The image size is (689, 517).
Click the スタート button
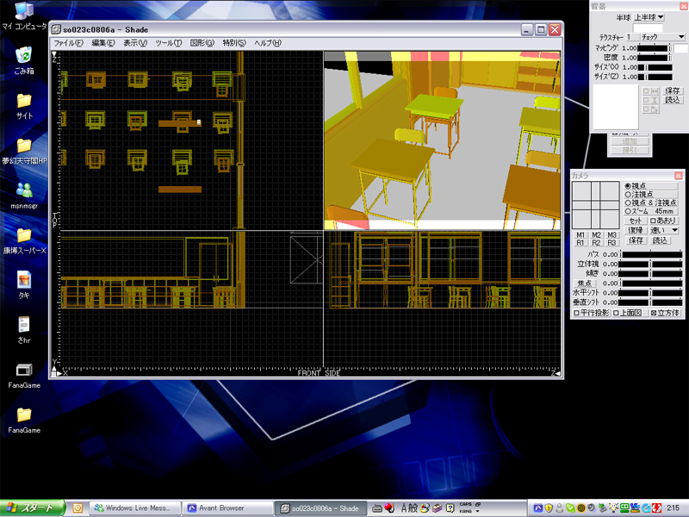coord(33,508)
